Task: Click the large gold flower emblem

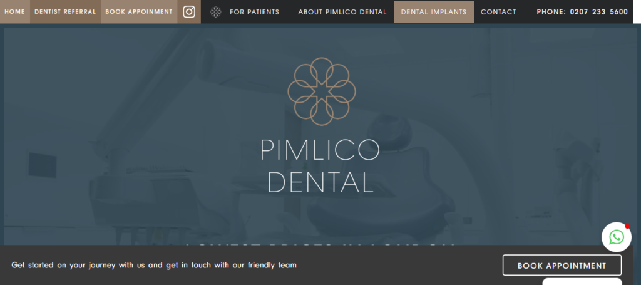Action: coord(322,91)
